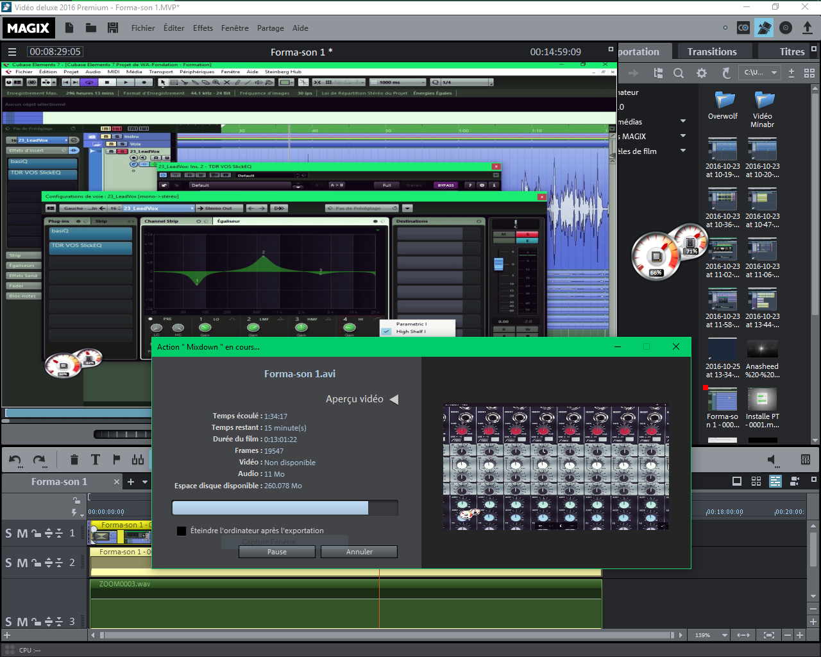Screen dimensions: 821x657
Task: Click the upload export arrow icon
Action: point(808,28)
